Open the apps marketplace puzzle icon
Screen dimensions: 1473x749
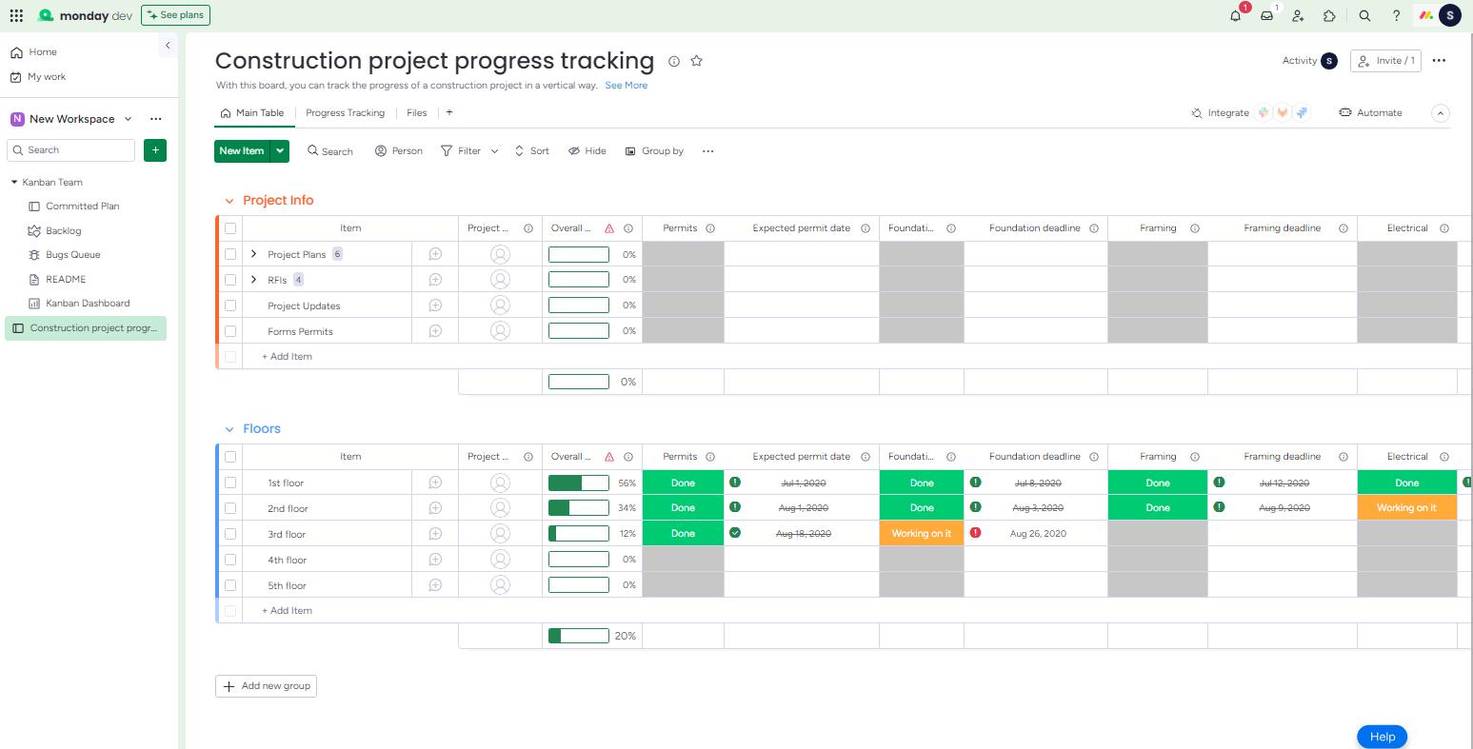coord(1329,15)
